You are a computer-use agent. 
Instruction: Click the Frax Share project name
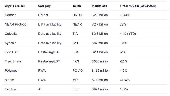13,61
